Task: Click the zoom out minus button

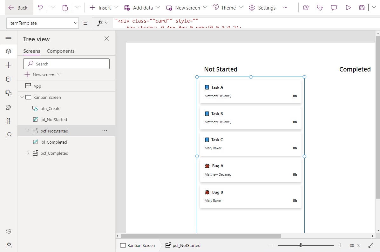Action: (270, 245)
